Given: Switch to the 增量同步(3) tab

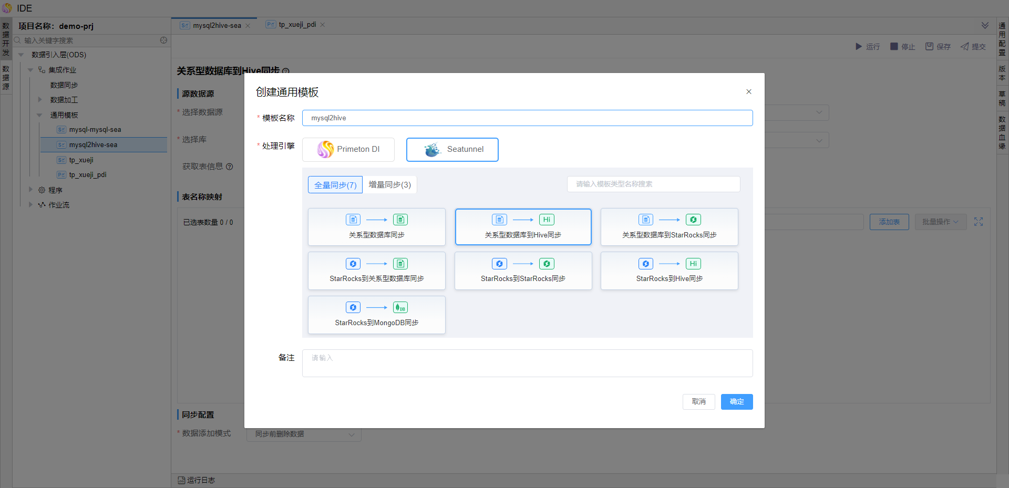Looking at the screenshot, I should click(x=389, y=185).
